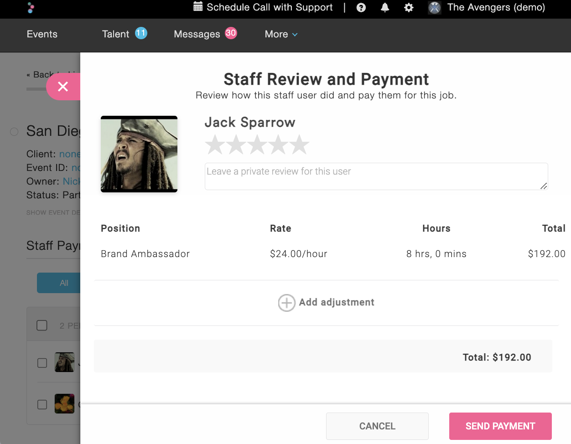Go to the Talent tab
The width and height of the screenshot is (571, 444).
click(x=116, y=34)
